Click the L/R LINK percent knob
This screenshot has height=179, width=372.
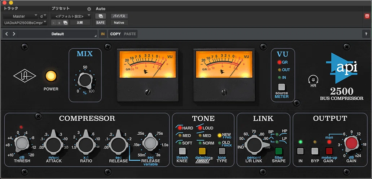[x=255, y=145]
